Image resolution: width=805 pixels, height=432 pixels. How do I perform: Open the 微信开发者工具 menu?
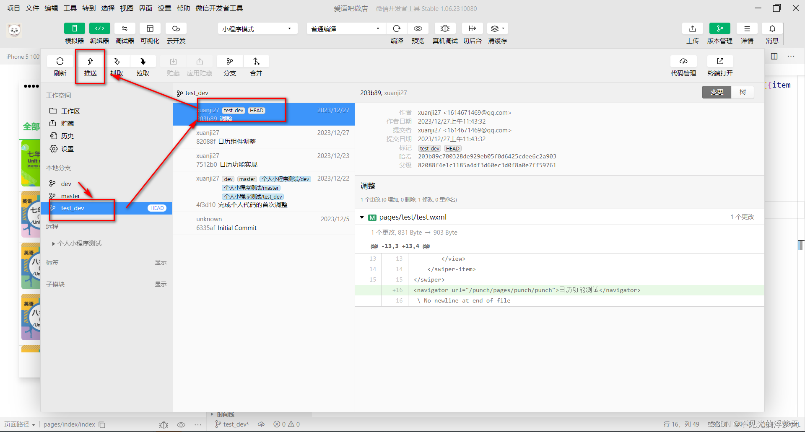pyautogui.click(x=219, y=8)
